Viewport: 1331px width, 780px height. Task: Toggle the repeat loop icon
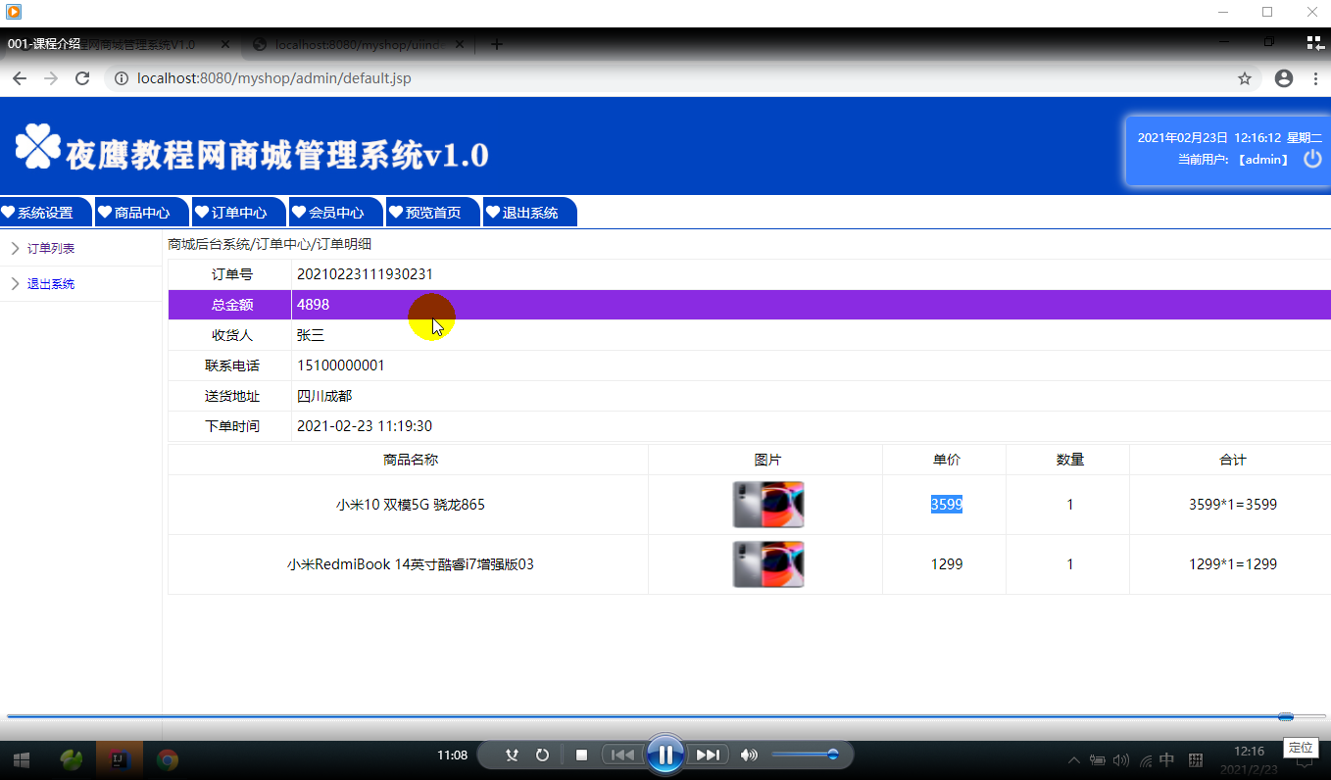click(x=542, y=755)
